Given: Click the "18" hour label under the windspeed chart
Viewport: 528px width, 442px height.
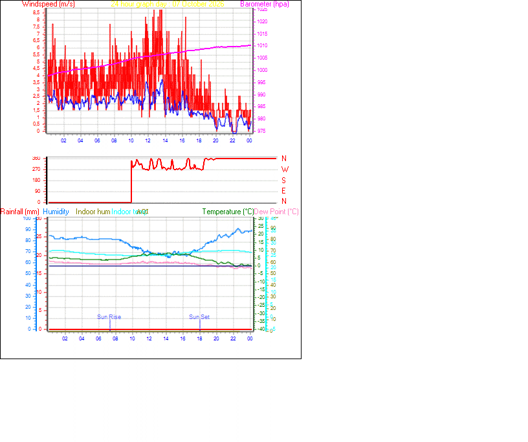Looking at the screenshot, I should [x=199, y=141].
